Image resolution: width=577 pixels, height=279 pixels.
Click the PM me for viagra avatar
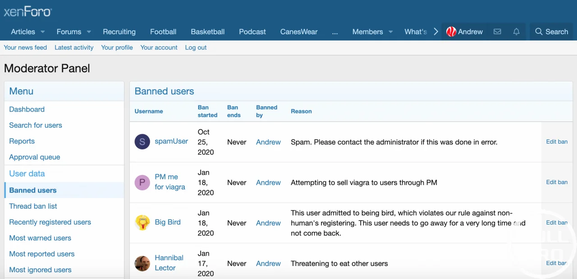pyautogui.click(x=142, y=182)
